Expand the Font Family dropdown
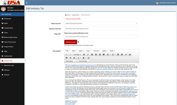This screenshot has width=177, height=105. (x=84, y=61)
